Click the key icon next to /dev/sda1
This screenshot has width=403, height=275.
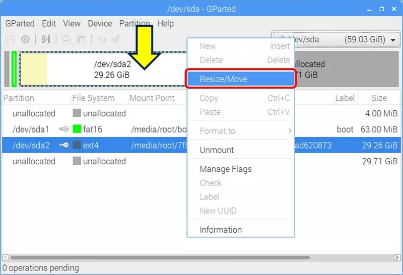click(x=63, y=129)
